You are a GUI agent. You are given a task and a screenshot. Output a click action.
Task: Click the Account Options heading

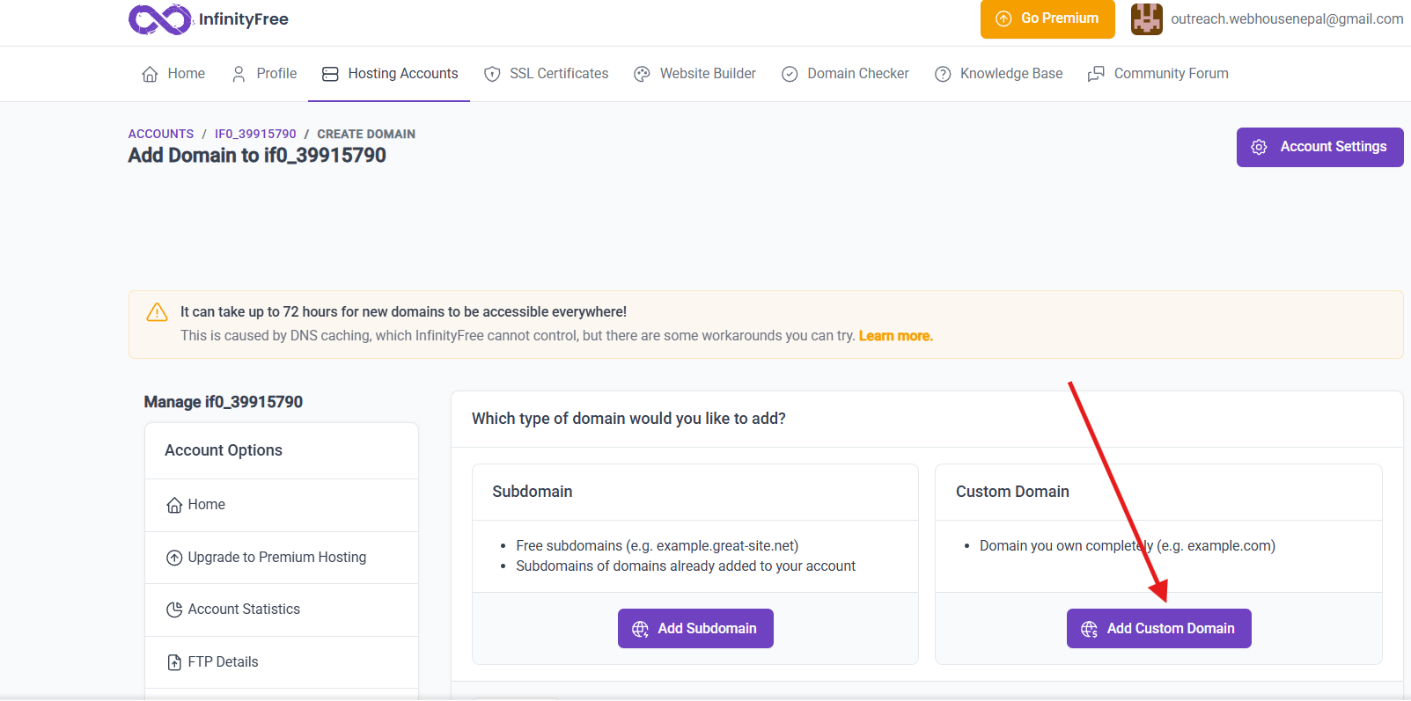(224, 450)
